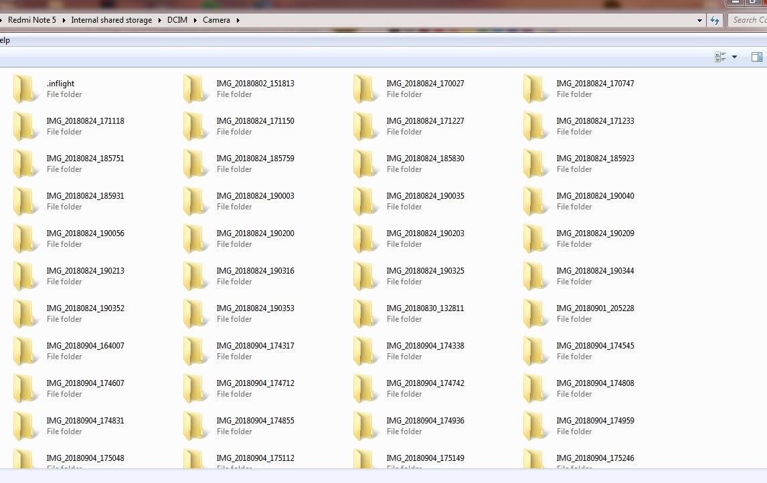Viewport: 767px width, 483px height.
Task: Select folder IMG_20180904_164007 icon
Action: click(x=26, y=351)
